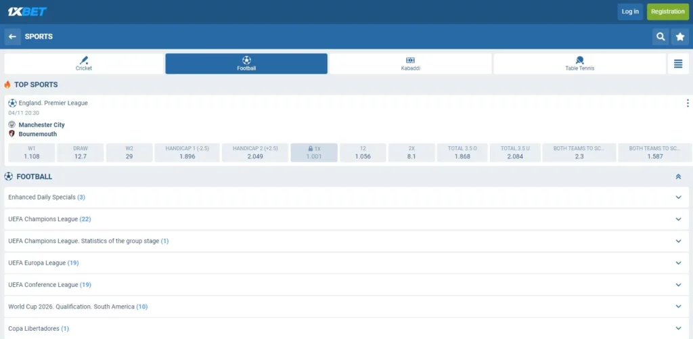Open World Cup 2026 South America row
This screenshot has height=339, width=693.
346,307
